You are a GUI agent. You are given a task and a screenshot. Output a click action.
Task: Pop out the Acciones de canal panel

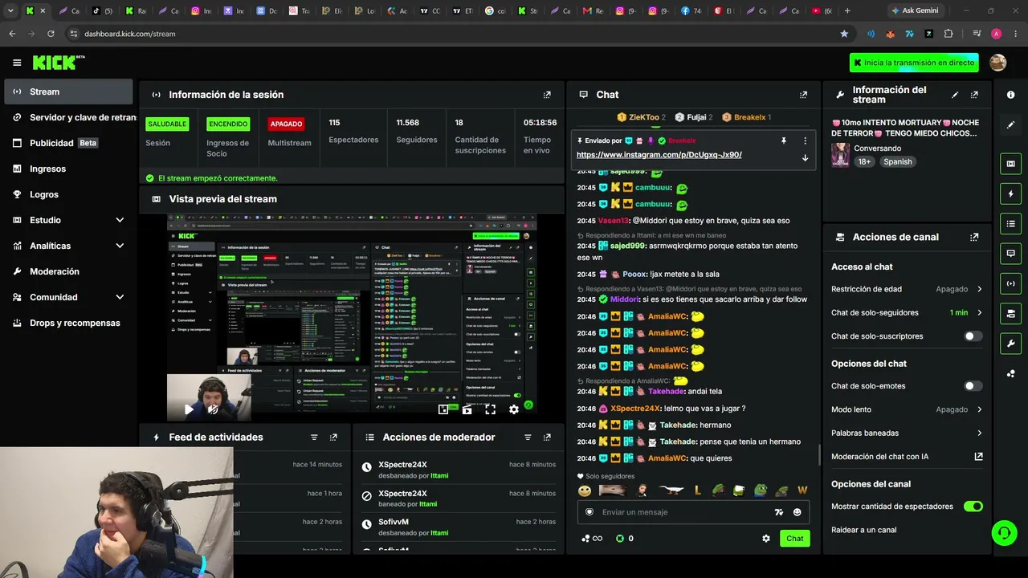pyautogui.click(x=974, y=238)
